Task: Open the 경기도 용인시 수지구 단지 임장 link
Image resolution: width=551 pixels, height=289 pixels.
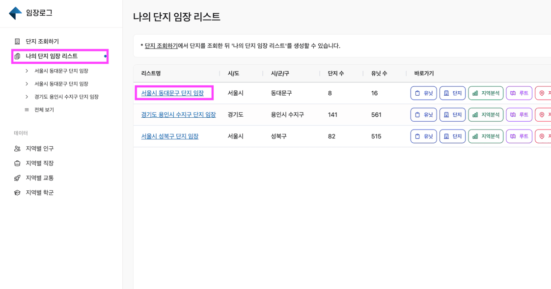Action: pos(178,115)
